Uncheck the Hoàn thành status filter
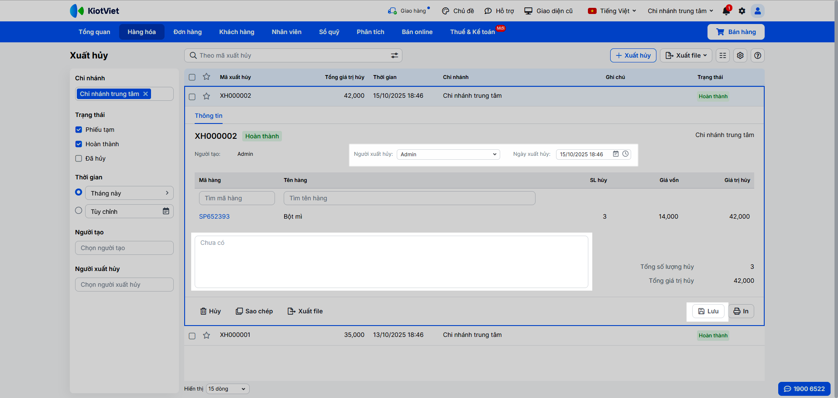838x398 pixels. pyautogui.click(x=79, y=144)
